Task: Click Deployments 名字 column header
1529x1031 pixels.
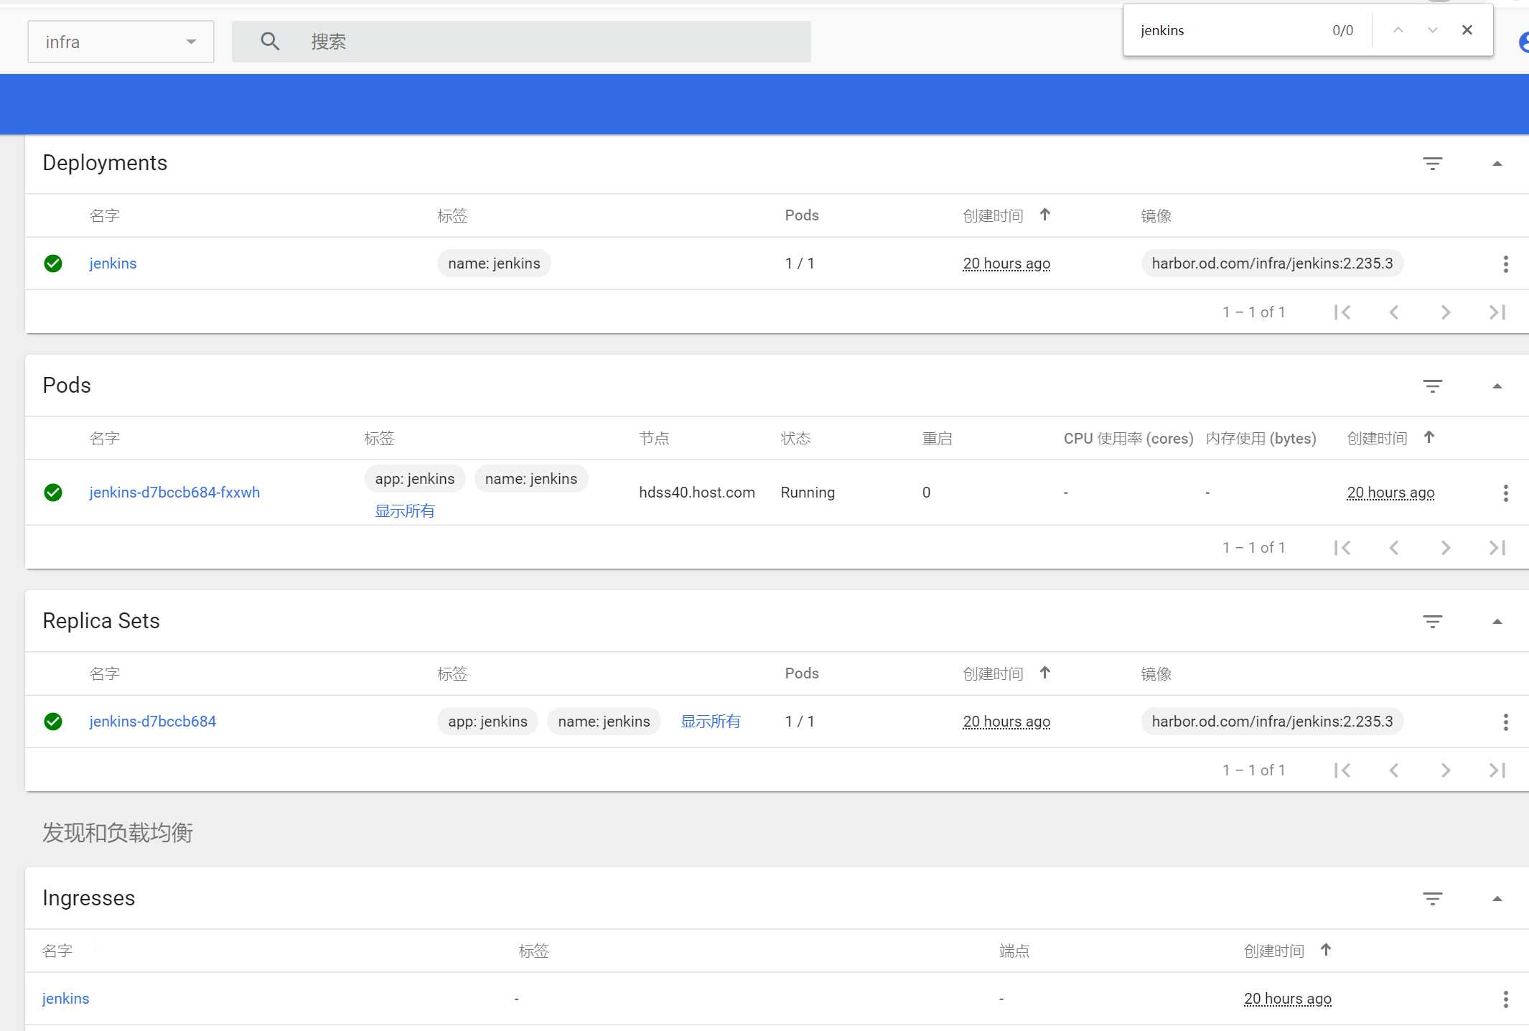Action: [x=105, y=215]
